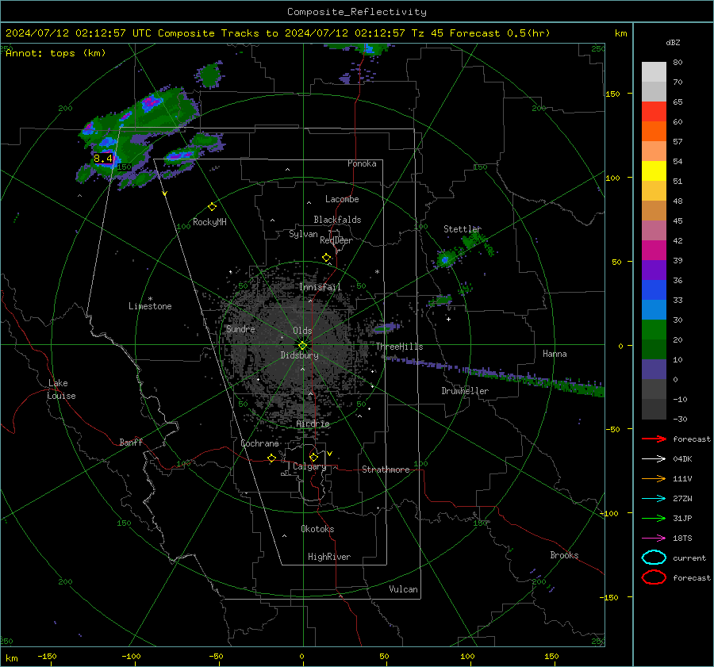This screenshot has width=714, height=667.
Task: Click the radar center diamond near Olds
Action: tap(303, 346)
